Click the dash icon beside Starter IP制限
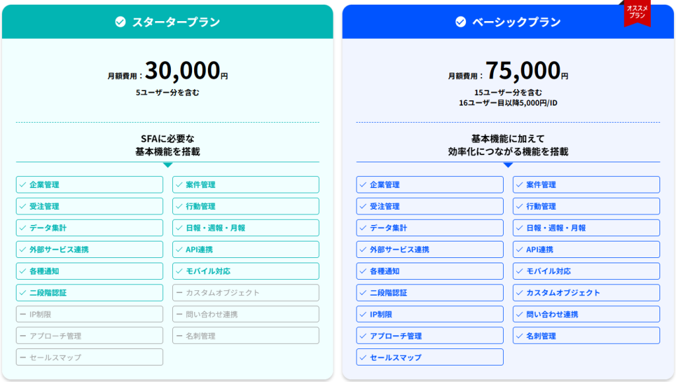Screen dimensions: 676x382 pos(23,315)
